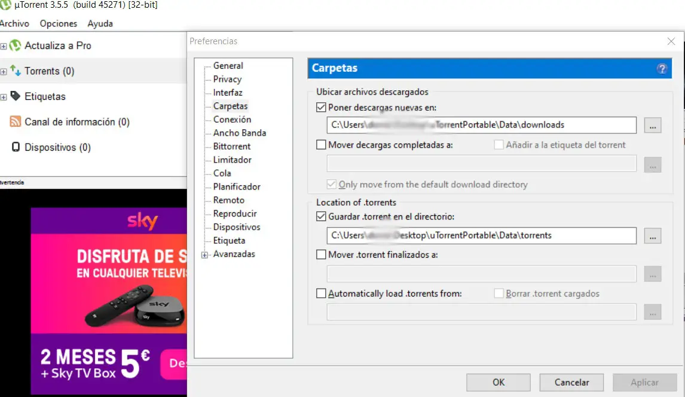This screenshot has width=685, height=397.
Task: Expand the Actualiza a Pro sidebar node
Action: 4,46
